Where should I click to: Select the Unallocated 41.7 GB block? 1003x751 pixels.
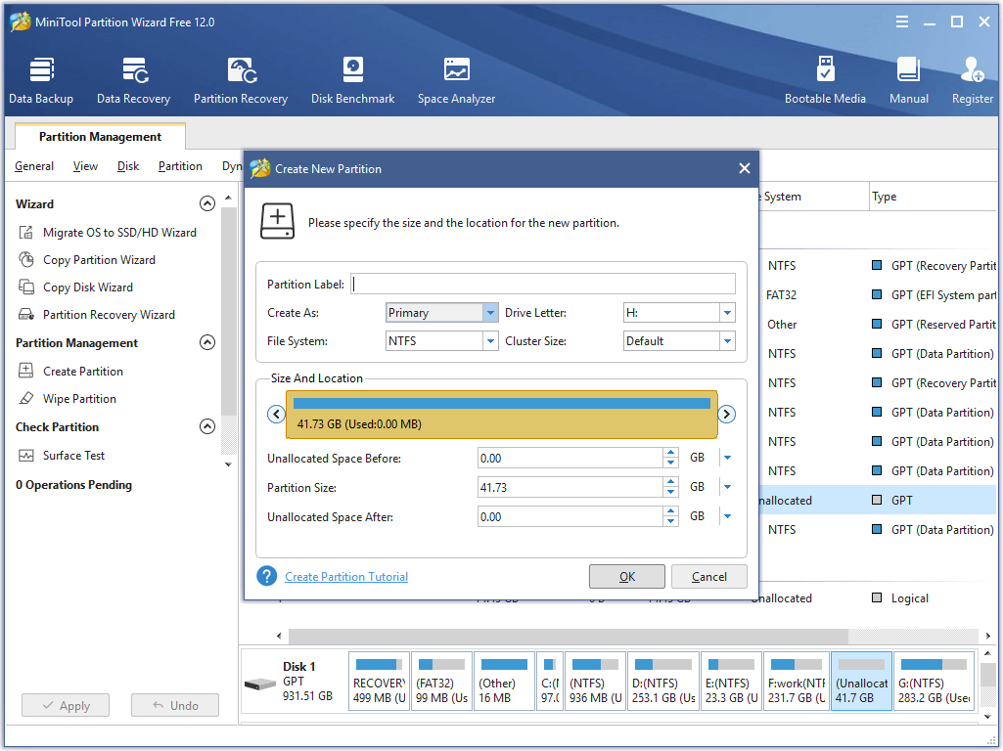(861, 682)
